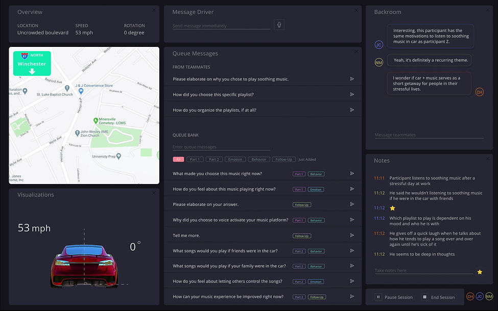Click University Prep map pin
498x311 pixels.
(x=119, y=156)
